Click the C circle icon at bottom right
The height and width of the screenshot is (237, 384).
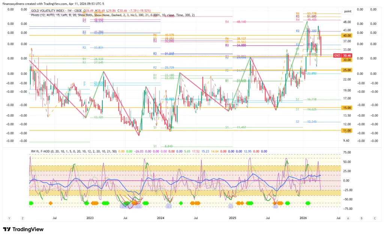tap(375, 218)
